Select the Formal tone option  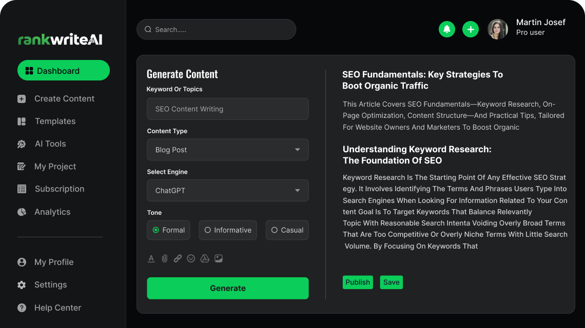(168, 230)
